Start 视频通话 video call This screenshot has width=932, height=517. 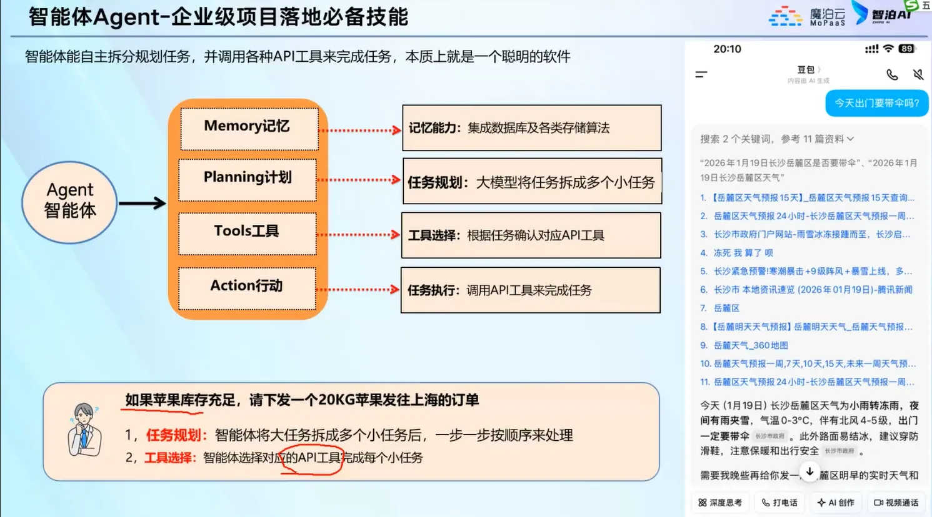(896, 503)
